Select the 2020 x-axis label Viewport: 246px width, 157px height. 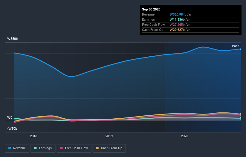185,136
